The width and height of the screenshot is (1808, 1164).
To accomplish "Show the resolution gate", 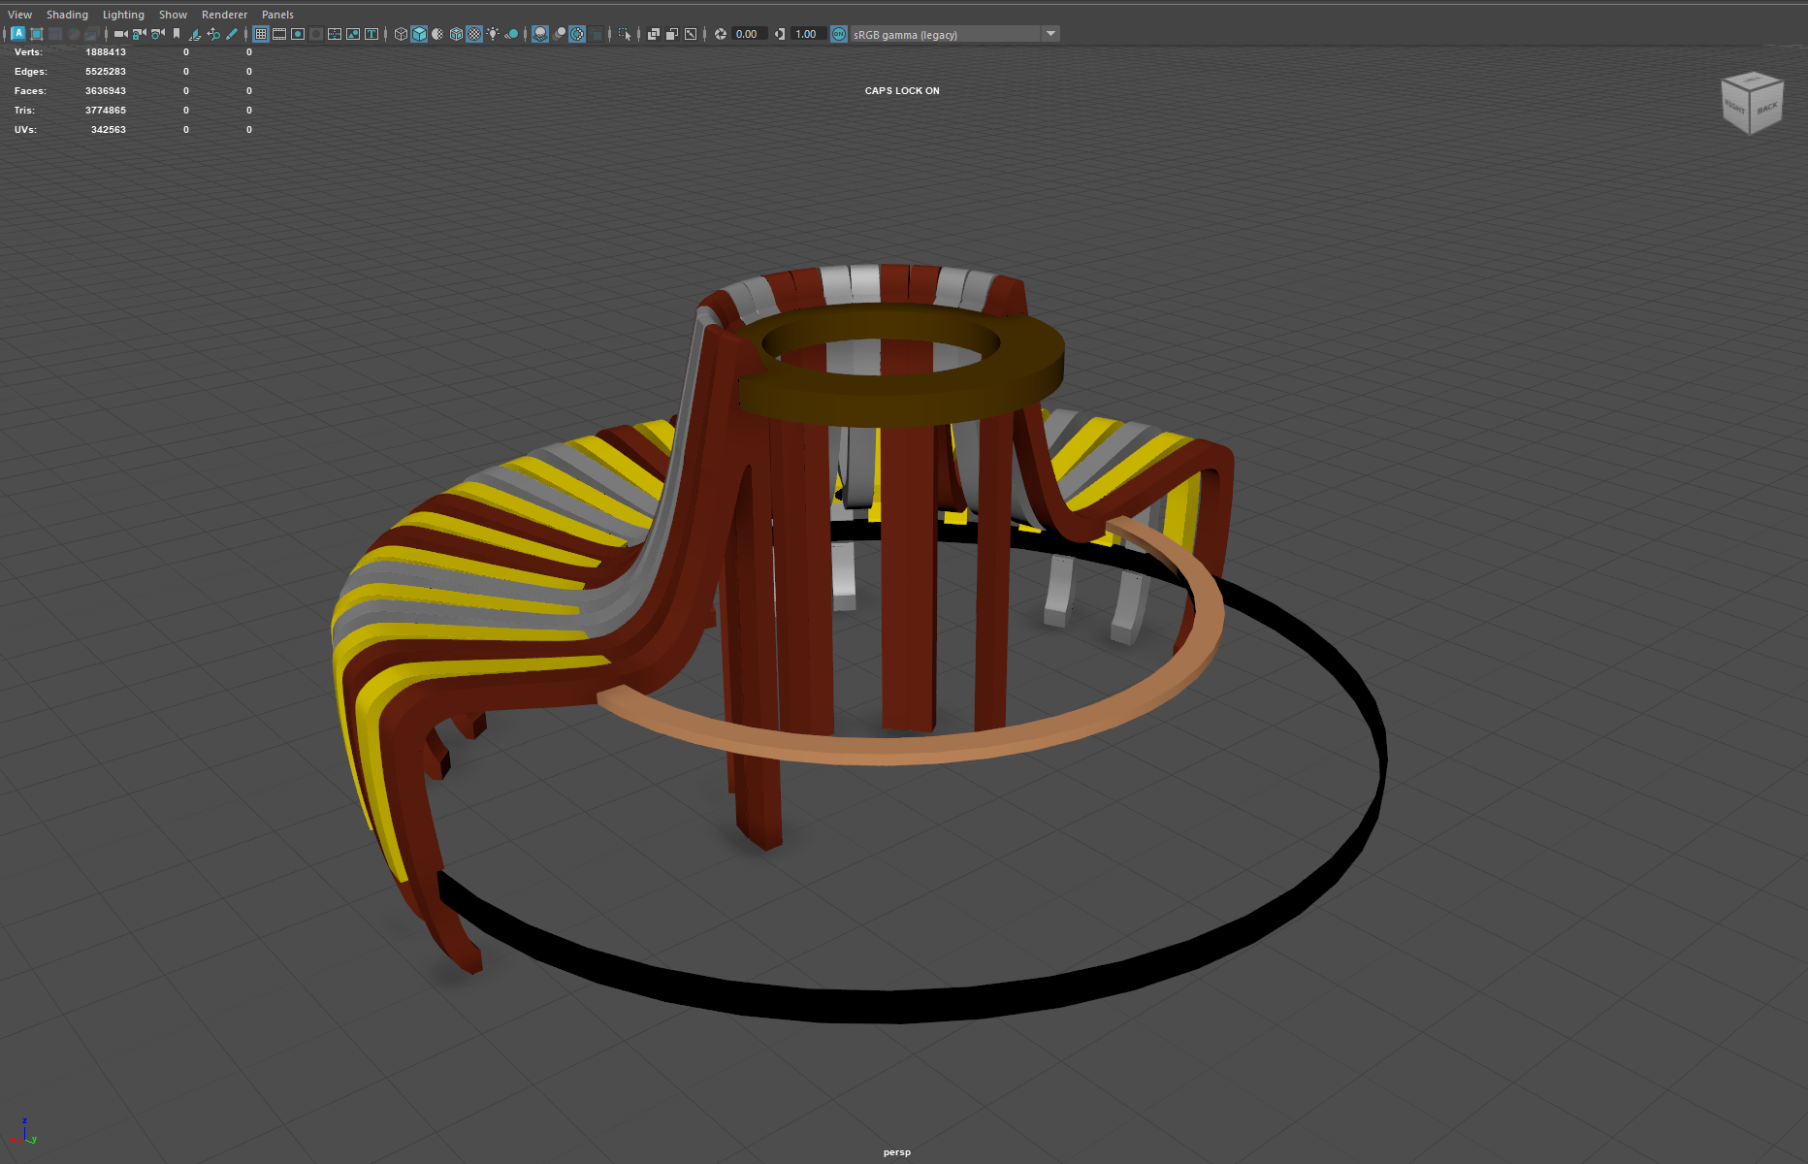I will [x=298, y=33].
